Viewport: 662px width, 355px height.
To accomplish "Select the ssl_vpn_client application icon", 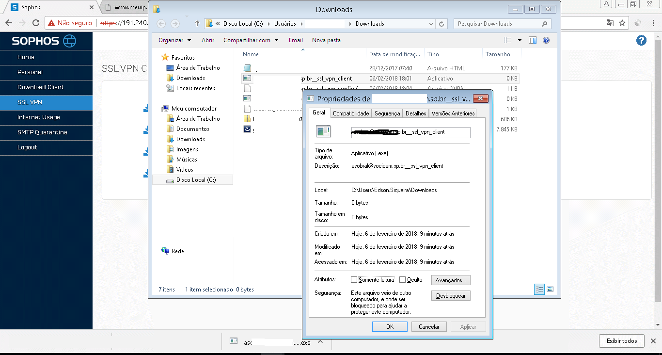I will click(247, 78).
